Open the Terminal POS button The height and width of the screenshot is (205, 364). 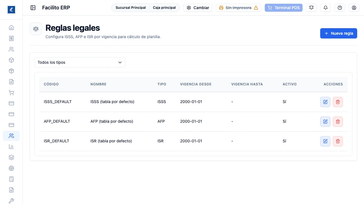pyautogui.click(x=284, y=8)
